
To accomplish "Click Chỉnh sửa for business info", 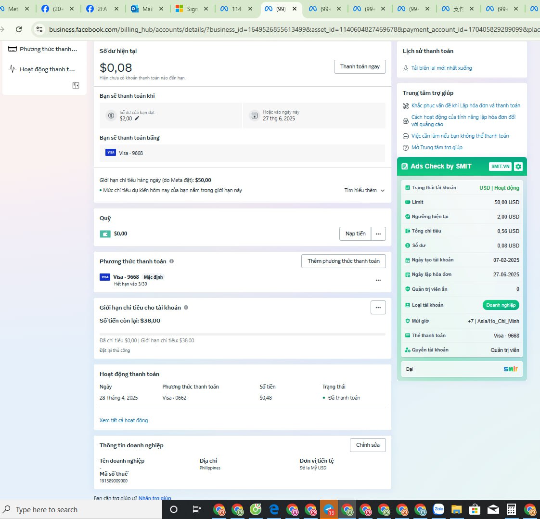I will click(368, 445).
